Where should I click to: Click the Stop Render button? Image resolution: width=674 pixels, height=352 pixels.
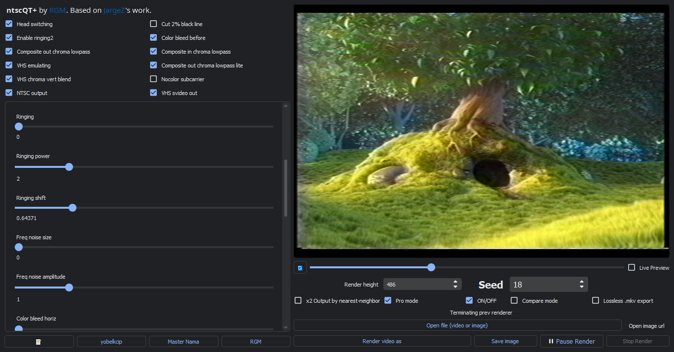[637, 341]
